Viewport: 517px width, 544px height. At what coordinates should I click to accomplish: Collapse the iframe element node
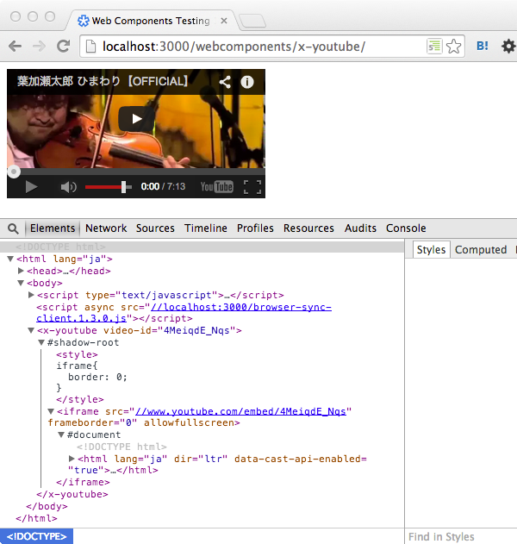51,411
